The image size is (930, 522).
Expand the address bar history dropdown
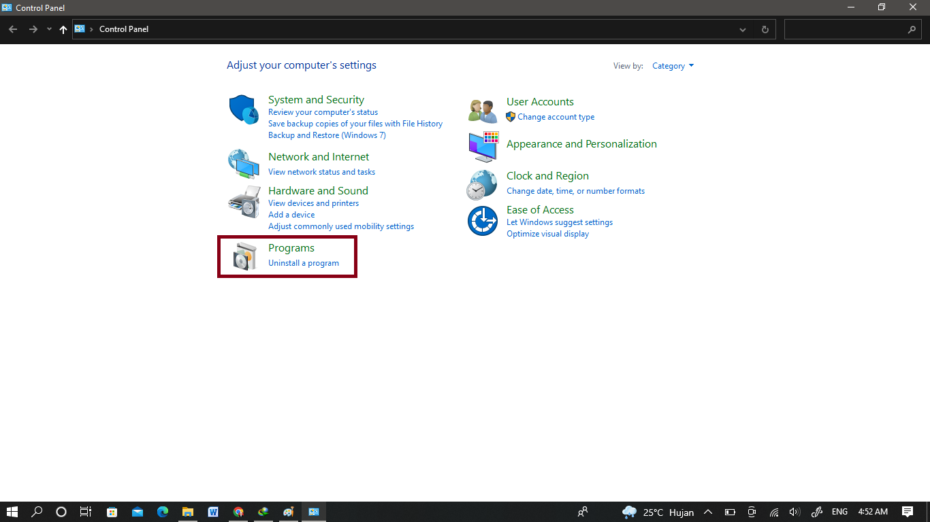point(743,29)
